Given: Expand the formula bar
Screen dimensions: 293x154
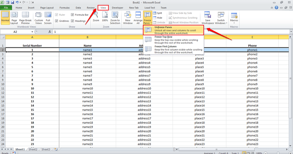Looking at the screenshot, I should [x=291, y=32].
